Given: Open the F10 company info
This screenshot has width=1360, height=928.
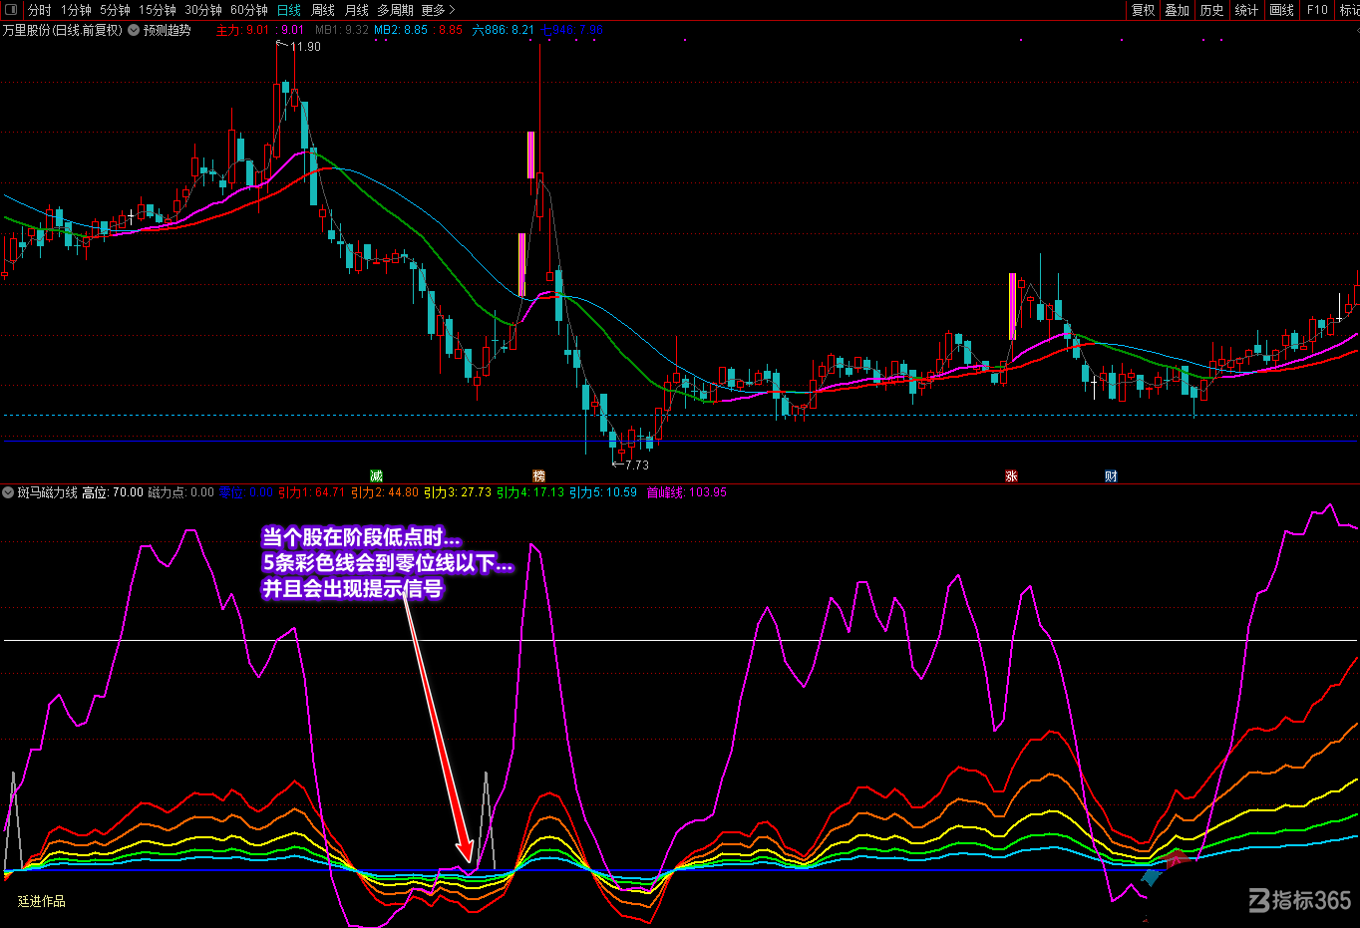Looking at the screenshot, I should [1317, 10].
